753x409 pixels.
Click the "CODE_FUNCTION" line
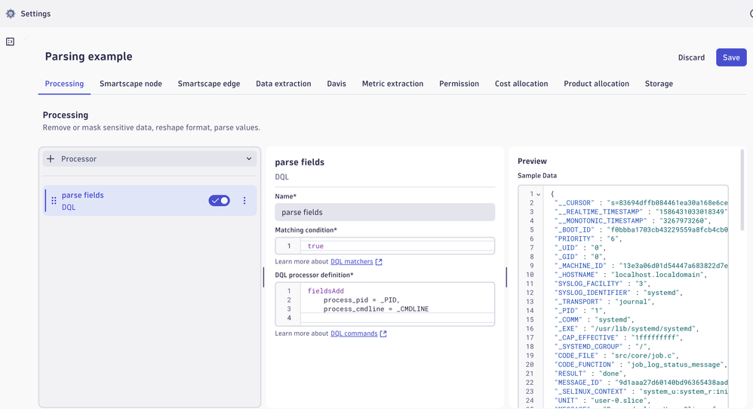[641, 364]
